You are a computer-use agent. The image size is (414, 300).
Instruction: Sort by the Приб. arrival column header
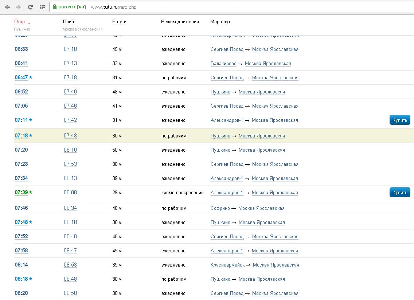click(69, 21)
